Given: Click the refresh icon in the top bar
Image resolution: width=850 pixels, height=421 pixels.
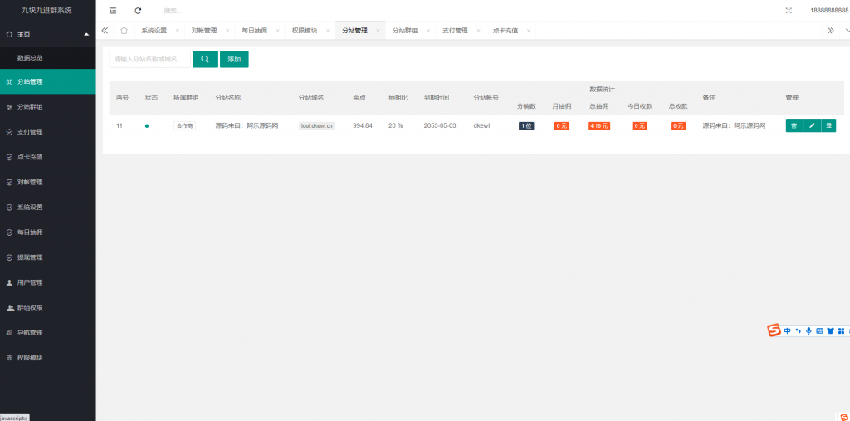Looking at the screenshot, I should pos(138,11).
